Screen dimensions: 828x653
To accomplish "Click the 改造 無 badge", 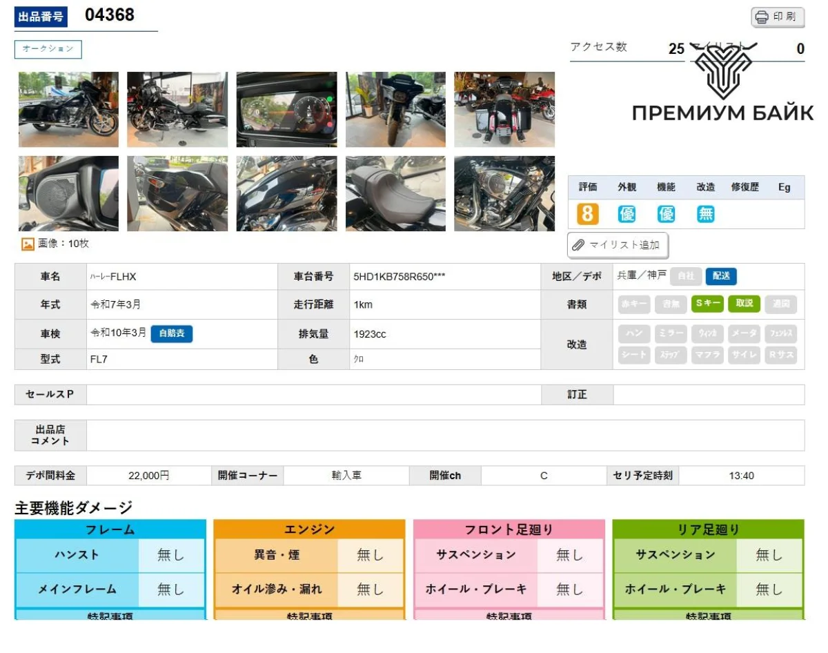I will (x=705, y=214).
